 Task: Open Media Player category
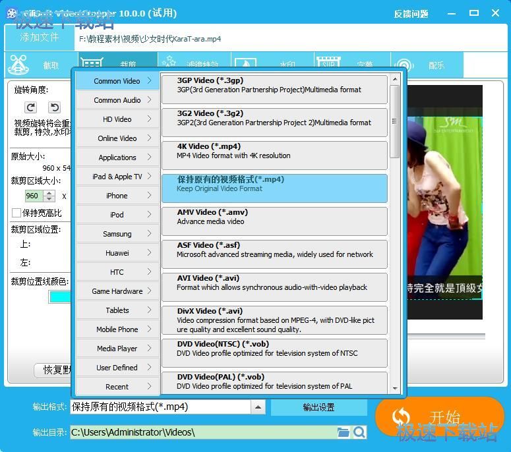pyautogui.click(x=117, y=349)
